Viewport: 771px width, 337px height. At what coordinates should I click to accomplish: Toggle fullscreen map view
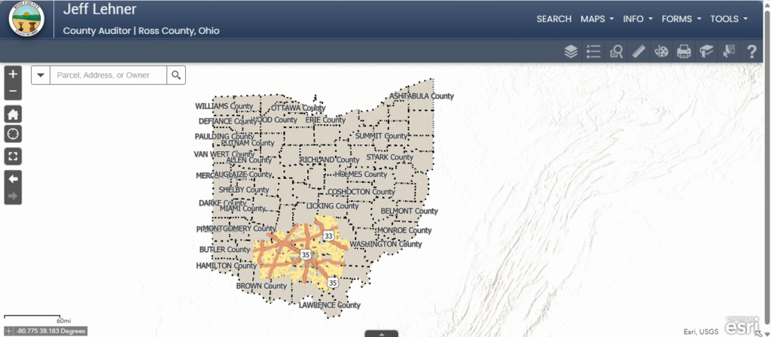tap(14, 157)
